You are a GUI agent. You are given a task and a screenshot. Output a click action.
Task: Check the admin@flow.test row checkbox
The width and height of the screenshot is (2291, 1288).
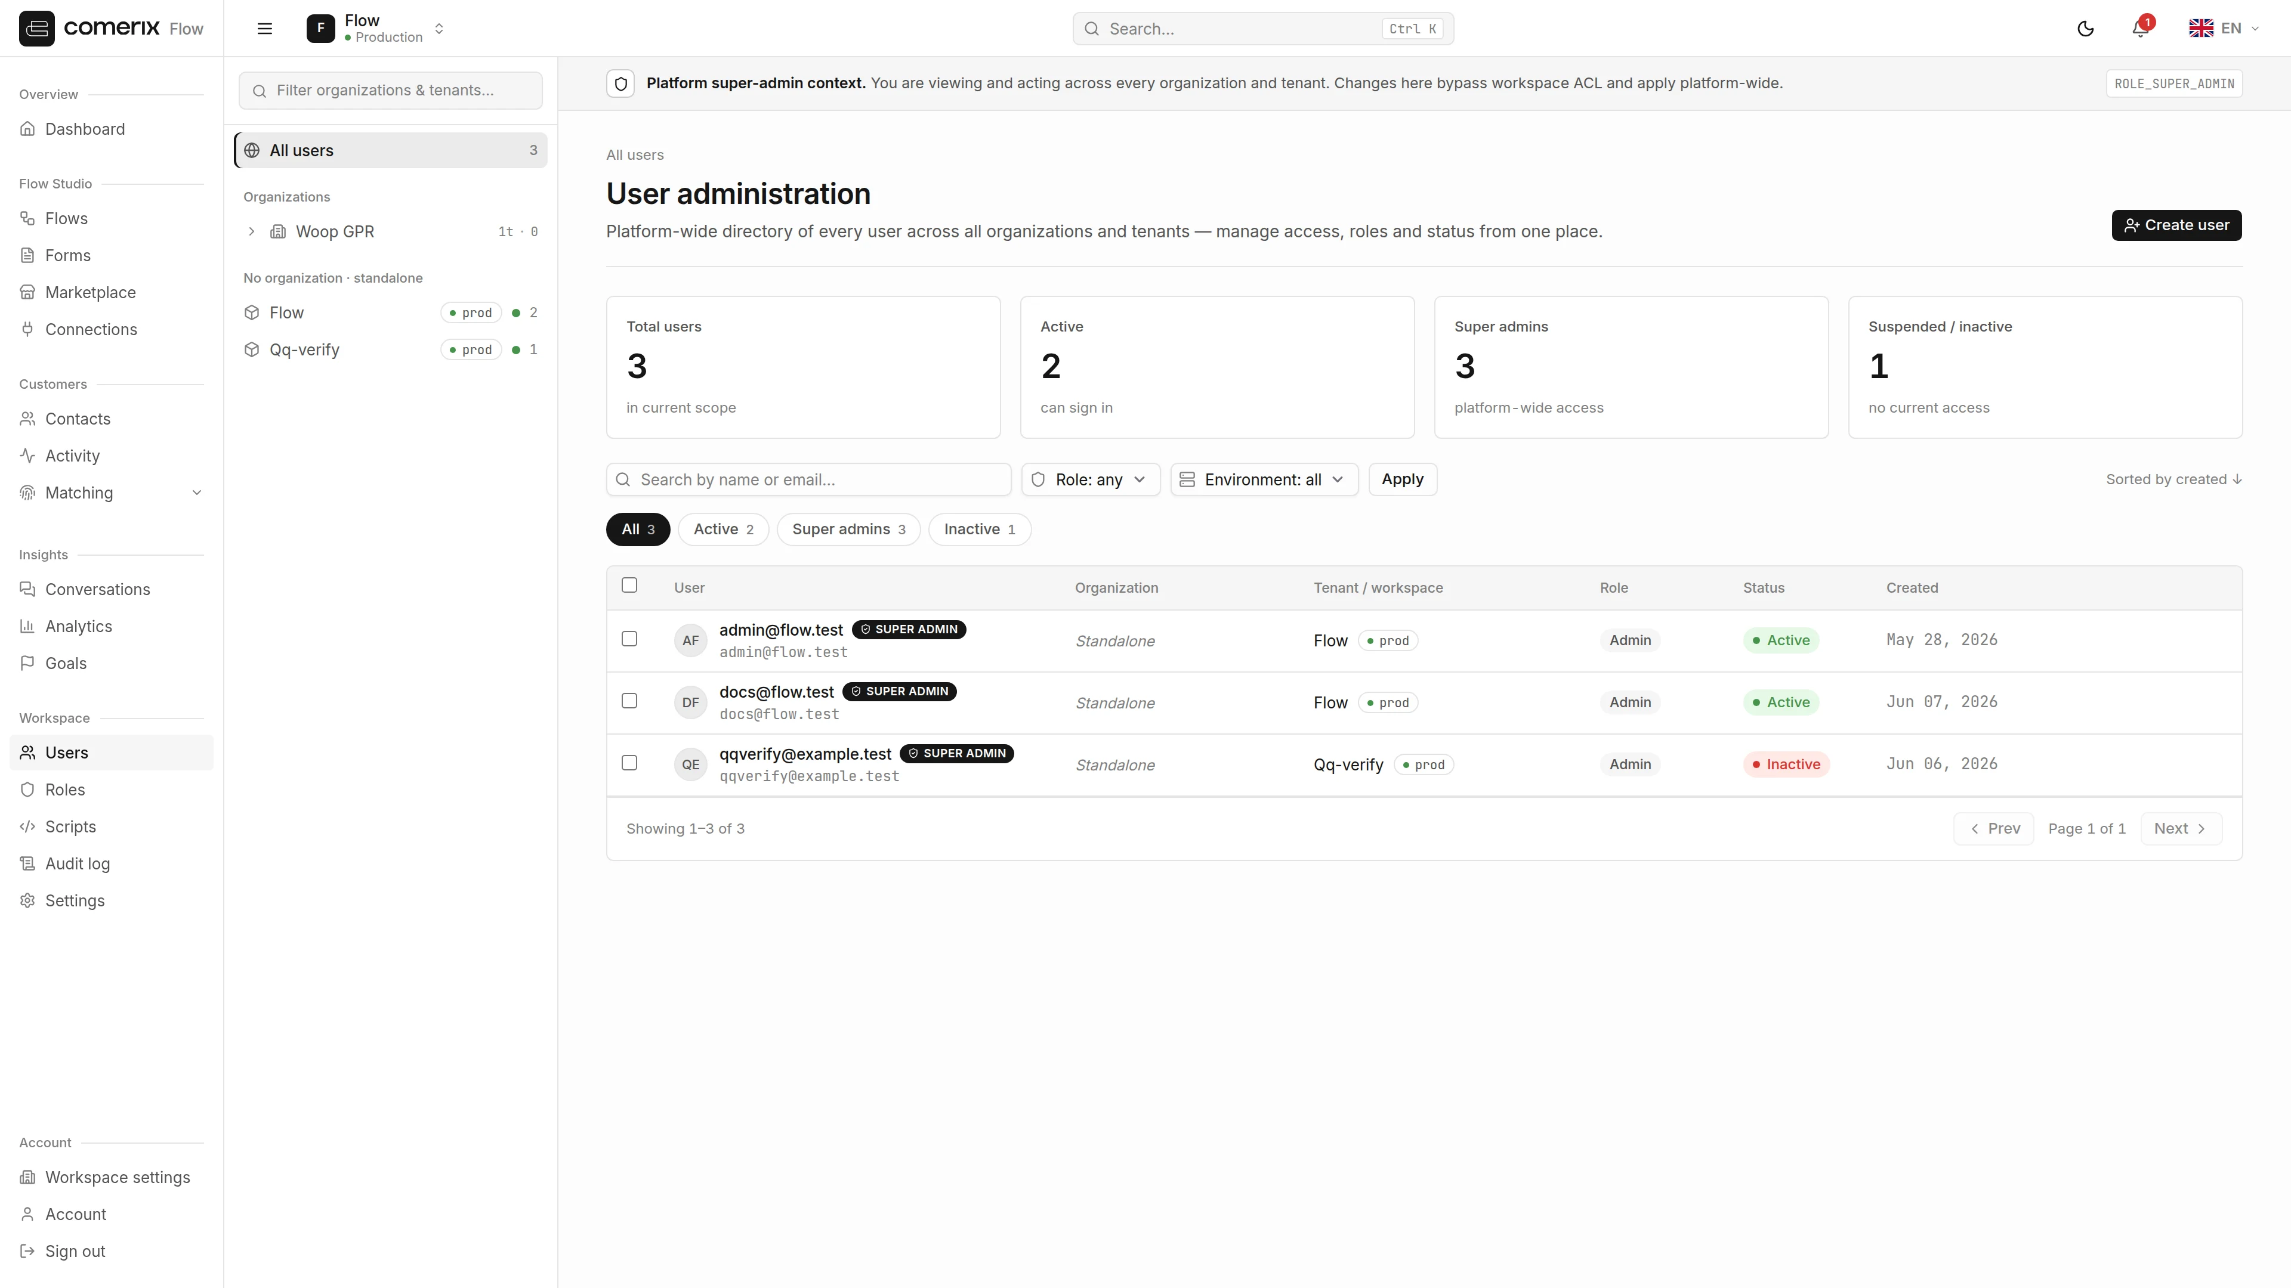click(x=629, y=639)
